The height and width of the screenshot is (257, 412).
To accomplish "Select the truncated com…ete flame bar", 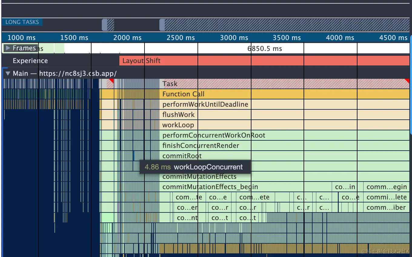I will [x=255, y=197].
